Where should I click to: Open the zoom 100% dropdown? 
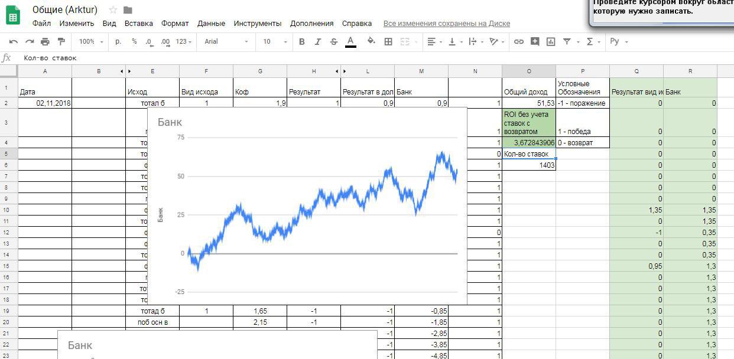tap(91, 42)
